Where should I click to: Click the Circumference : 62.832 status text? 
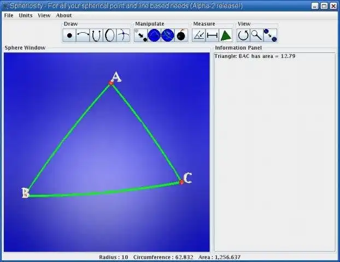point(163,257)
